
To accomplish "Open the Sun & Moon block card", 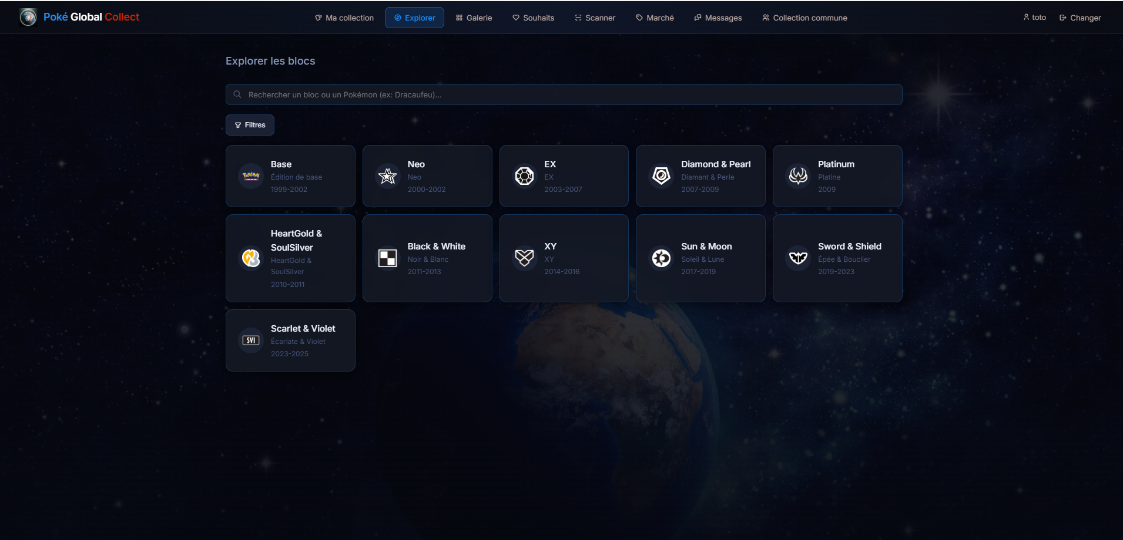I will [x=700, y=258].
